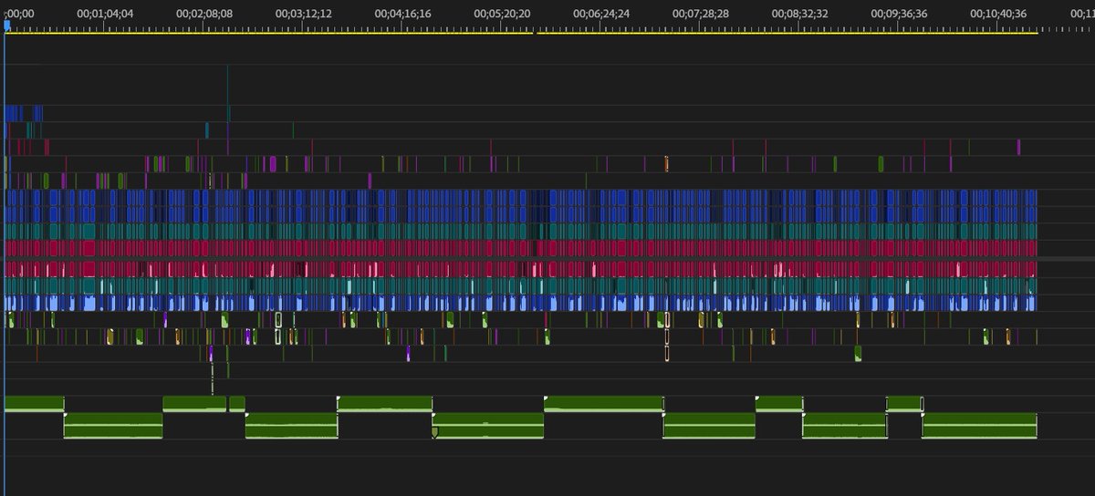Select third green clip on the lower music track
The width and height of the screenshot is (1095, 496).
(x=488, y=426)
